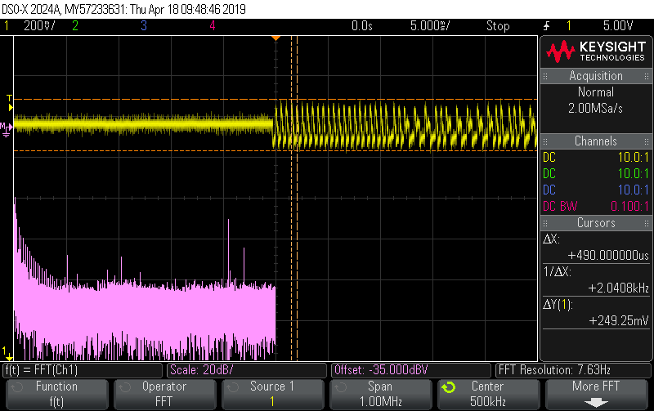Screen dimensions: 654x411
Task: Click the blue DC 10.0:1 channel 3 row
Action: (596, 190)
